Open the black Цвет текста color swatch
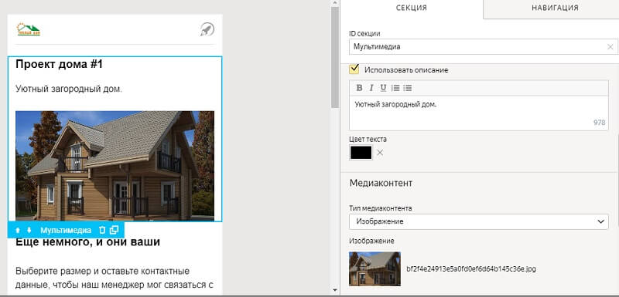The width and height of the screenshot is (619, 297). tap(361, 153)
